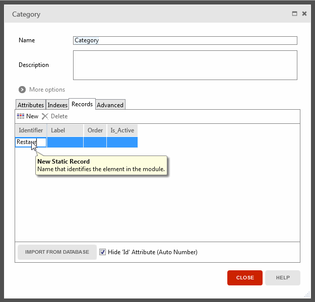Click the Identifier column header

[x=31, y=130]
